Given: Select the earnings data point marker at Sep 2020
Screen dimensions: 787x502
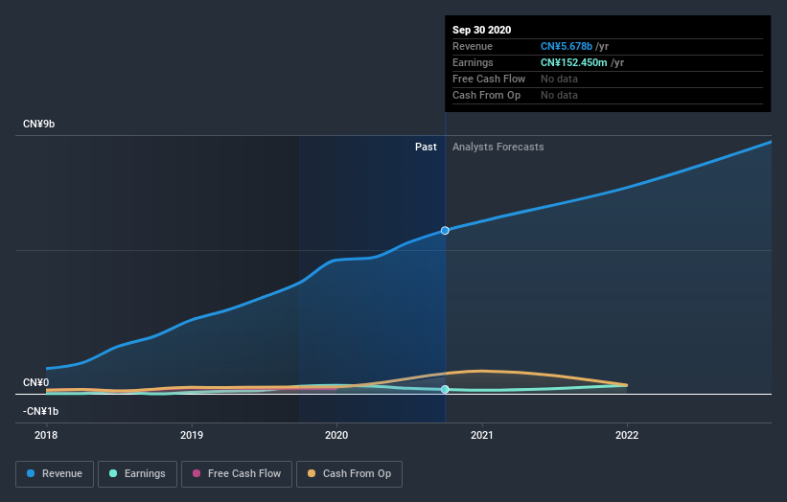Looking at the screenshot, I should pyautogui.click(x=445, y=389).
